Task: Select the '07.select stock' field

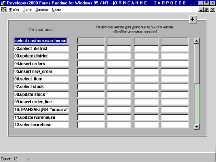Action: tap(41, 87)
